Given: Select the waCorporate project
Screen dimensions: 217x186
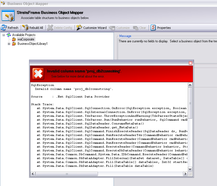Looking at the screenshot, I should point(26,39).
